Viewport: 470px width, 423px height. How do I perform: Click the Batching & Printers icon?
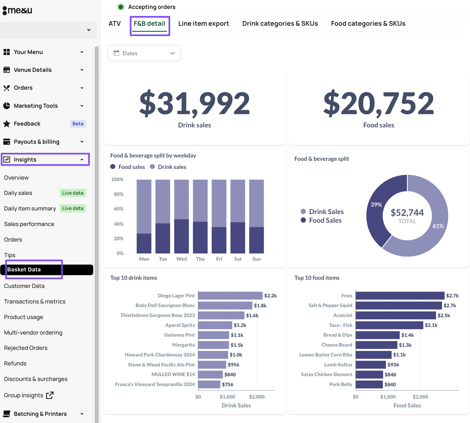[7, 414]
